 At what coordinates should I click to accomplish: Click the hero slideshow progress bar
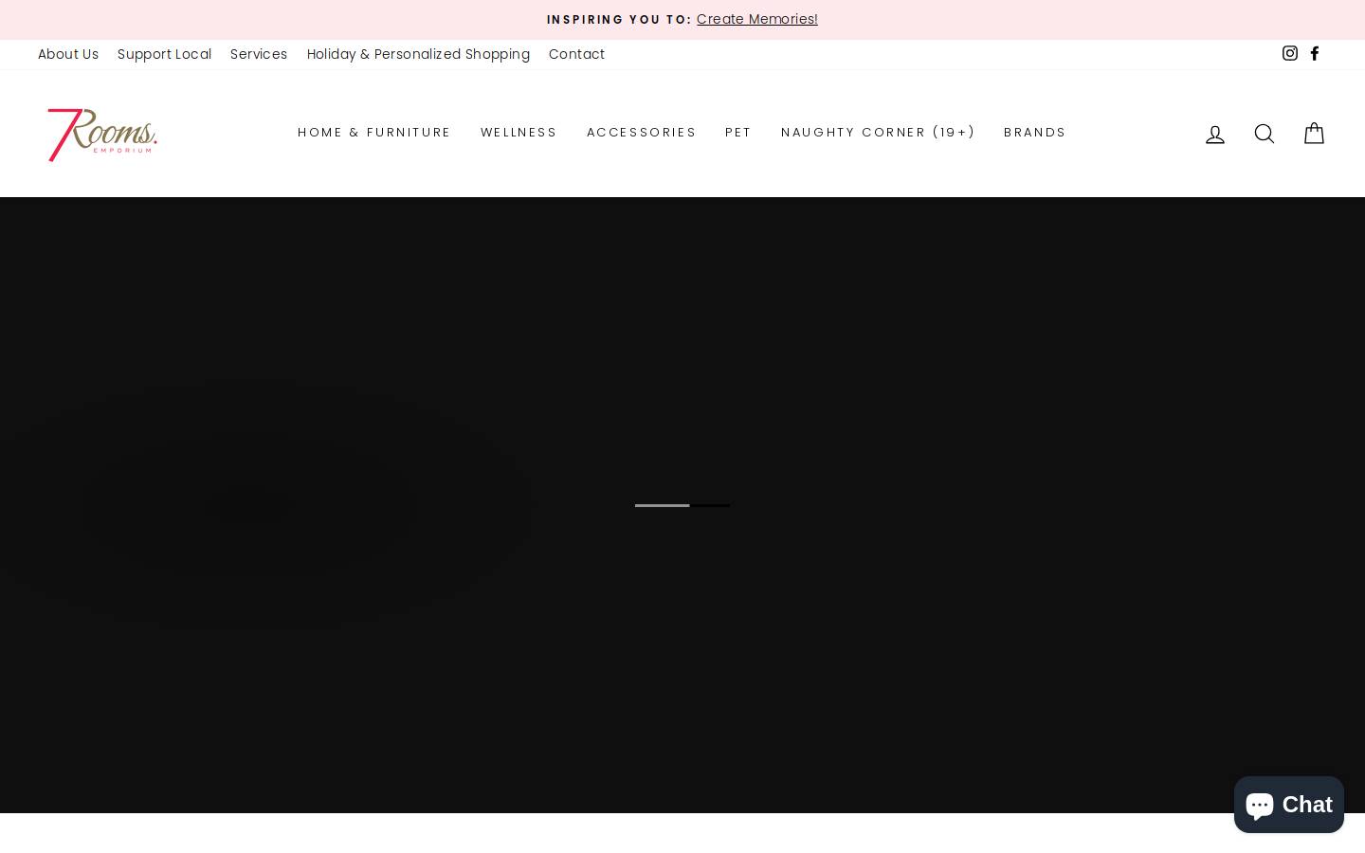682,505
